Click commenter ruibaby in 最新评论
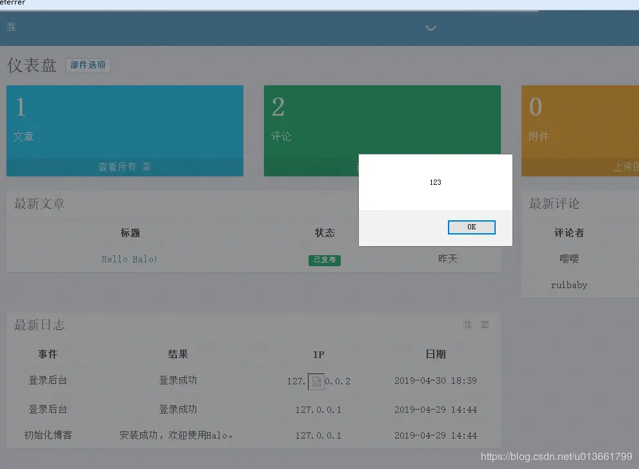The height and width of the screenshot is (469, 639). (x=569, y=285)
